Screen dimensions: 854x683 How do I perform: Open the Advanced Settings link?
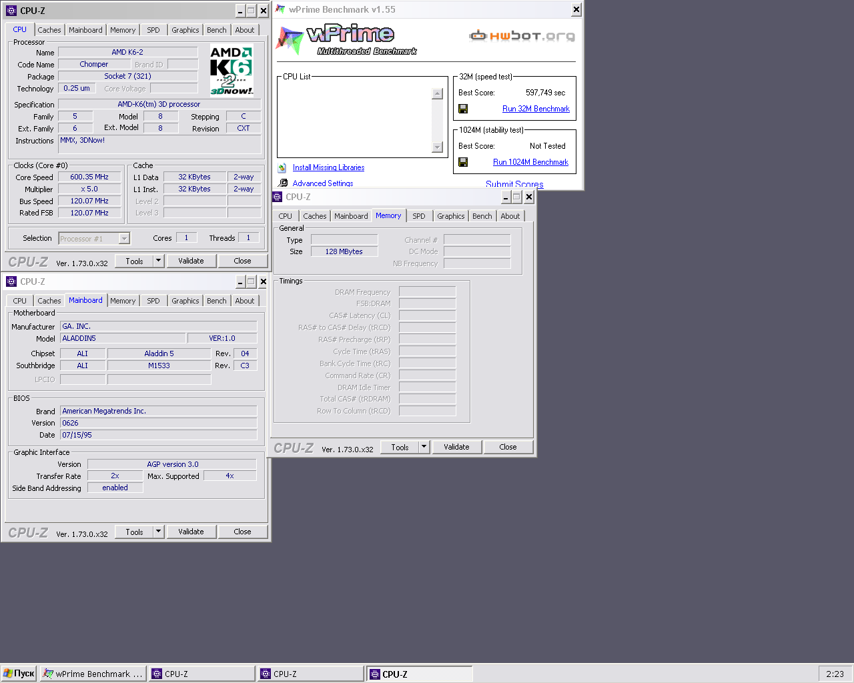(323, 183)
